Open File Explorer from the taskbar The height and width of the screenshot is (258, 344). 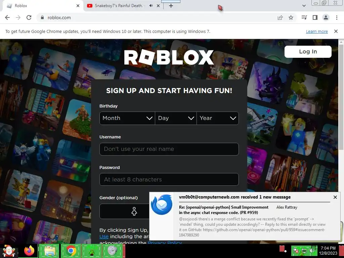(49, 251)
